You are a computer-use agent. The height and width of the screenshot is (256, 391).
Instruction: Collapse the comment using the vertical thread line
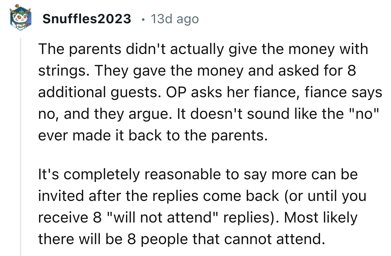21,146
